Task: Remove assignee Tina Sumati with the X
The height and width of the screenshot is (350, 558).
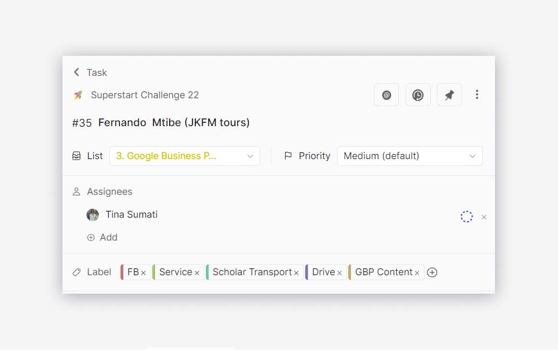Action: coord(484,217)
